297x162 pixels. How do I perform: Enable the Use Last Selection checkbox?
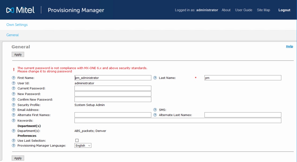[x=77, y=140]
